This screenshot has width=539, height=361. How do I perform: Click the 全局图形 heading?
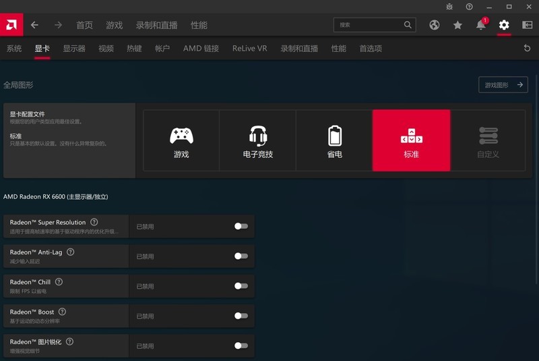[18, 85]
